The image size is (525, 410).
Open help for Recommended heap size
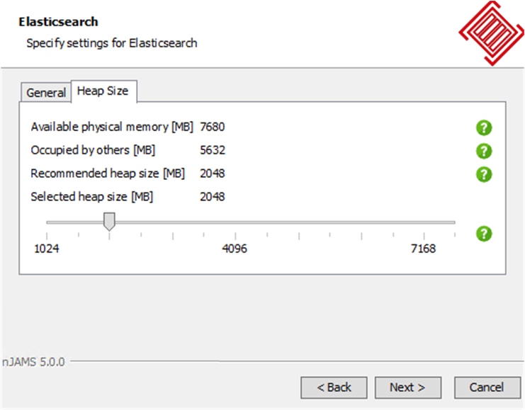pyautogui.click(x=484, y=174)
